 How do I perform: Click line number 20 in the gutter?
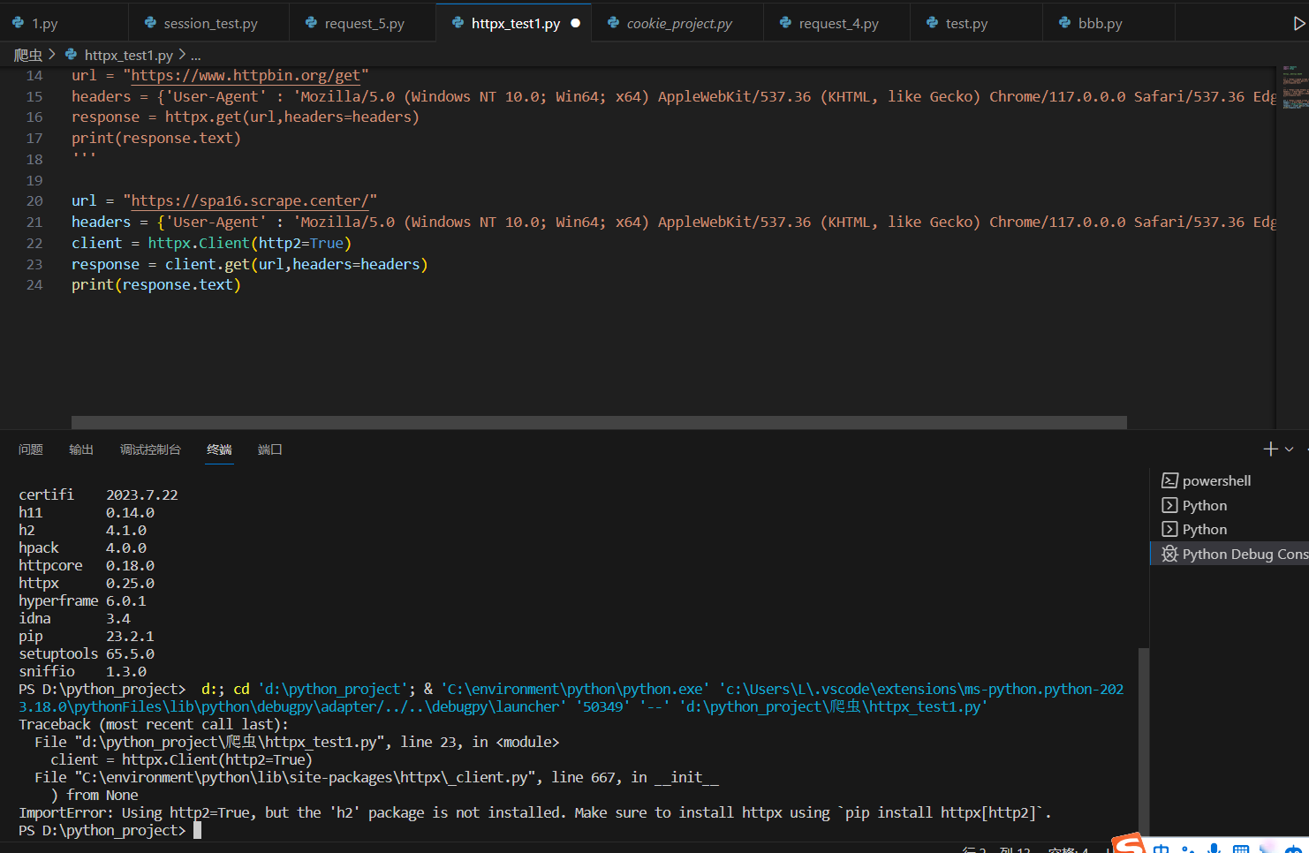pyautogui.click(x=34, y=201)
